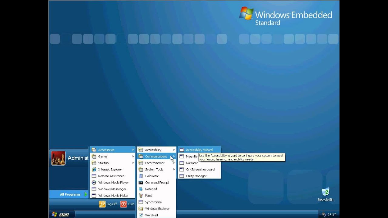This screenshot has height=218, width=388.
Task: Click the Accessibility Wizard icon
Action: [182, 150]
